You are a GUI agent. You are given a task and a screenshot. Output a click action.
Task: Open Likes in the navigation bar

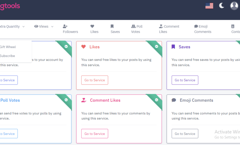click(x=94, y=29)
